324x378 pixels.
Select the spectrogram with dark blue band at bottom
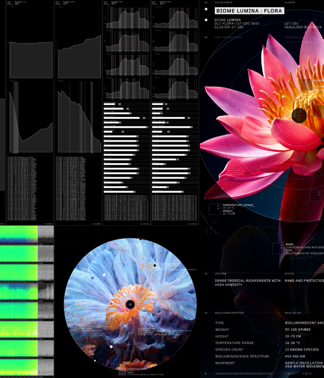[27, 235]
